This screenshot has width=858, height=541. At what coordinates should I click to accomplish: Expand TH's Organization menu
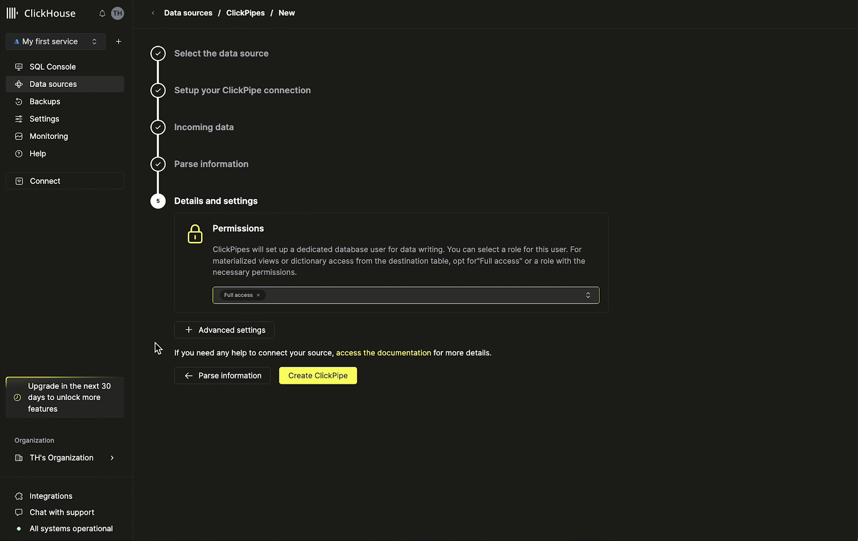[x=64, y=457]
